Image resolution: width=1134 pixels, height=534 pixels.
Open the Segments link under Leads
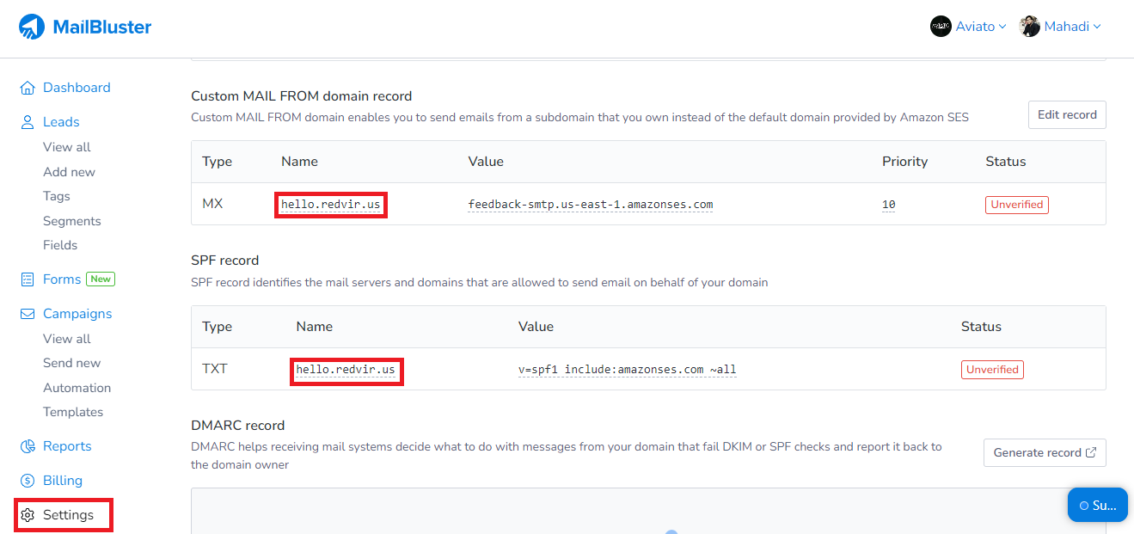pos(71,220)
